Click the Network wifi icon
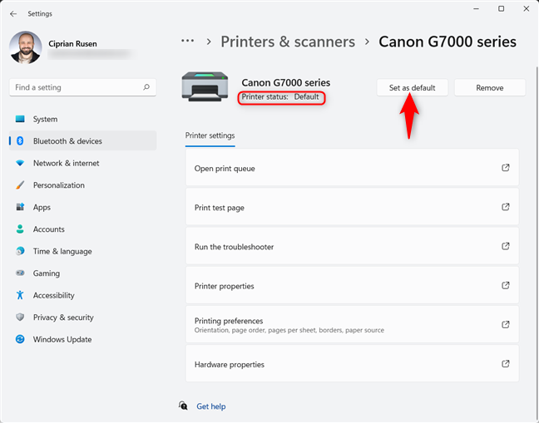The width and height of the screenshot is (539, 423). 20,163
